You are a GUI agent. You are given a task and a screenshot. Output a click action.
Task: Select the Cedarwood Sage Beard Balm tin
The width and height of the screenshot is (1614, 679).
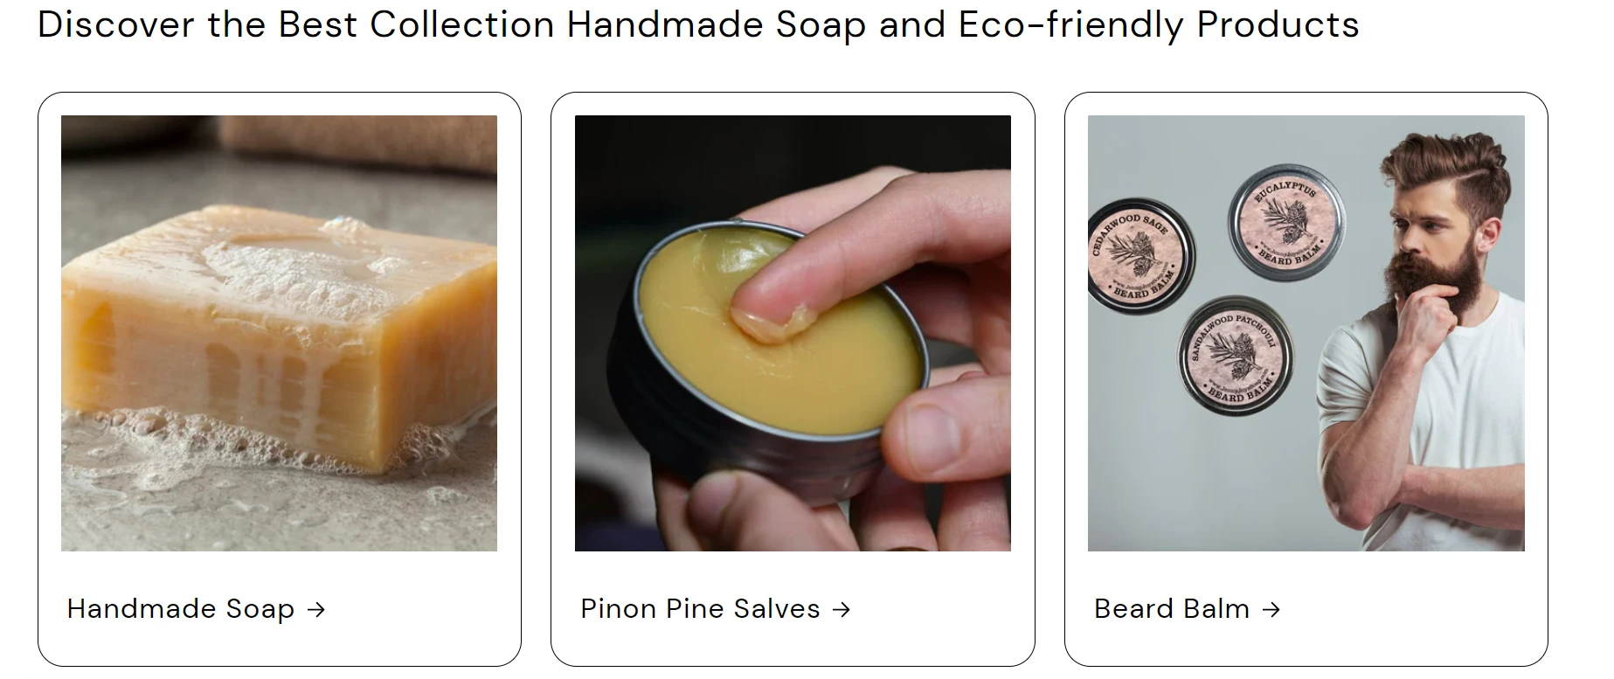pyautogui.click(x=1139, y=256)
